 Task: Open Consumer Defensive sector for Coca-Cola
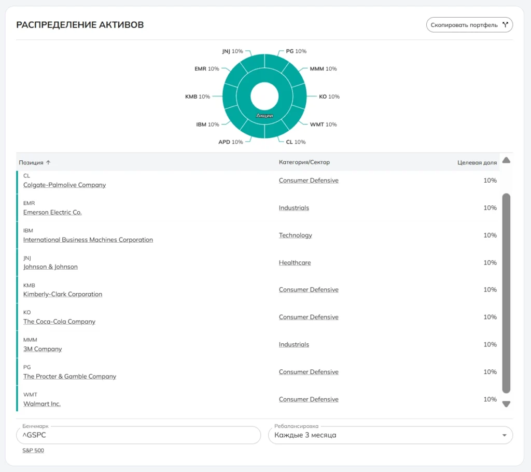pyautogui.click(x=309, y=317)
